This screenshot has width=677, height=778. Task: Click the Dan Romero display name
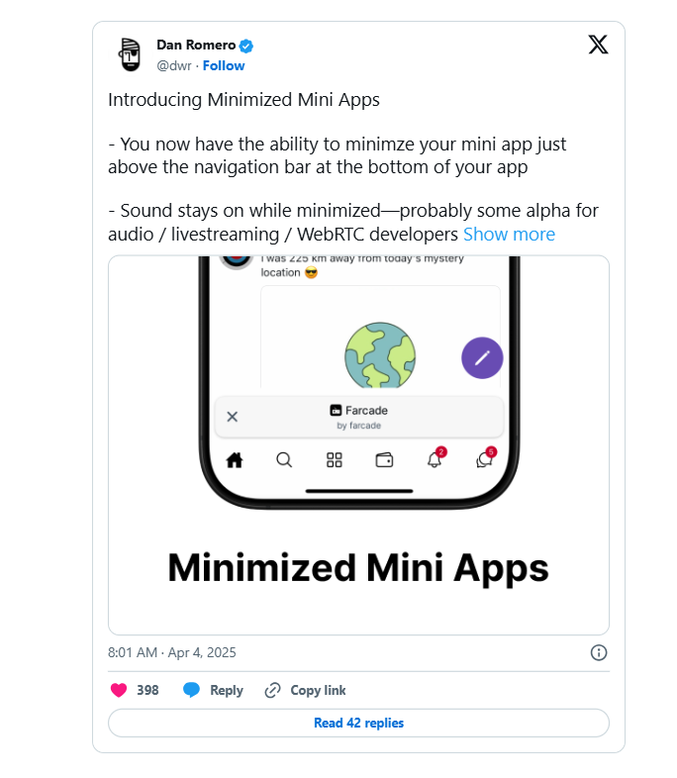pyautogui.click(x=196, y=46)
